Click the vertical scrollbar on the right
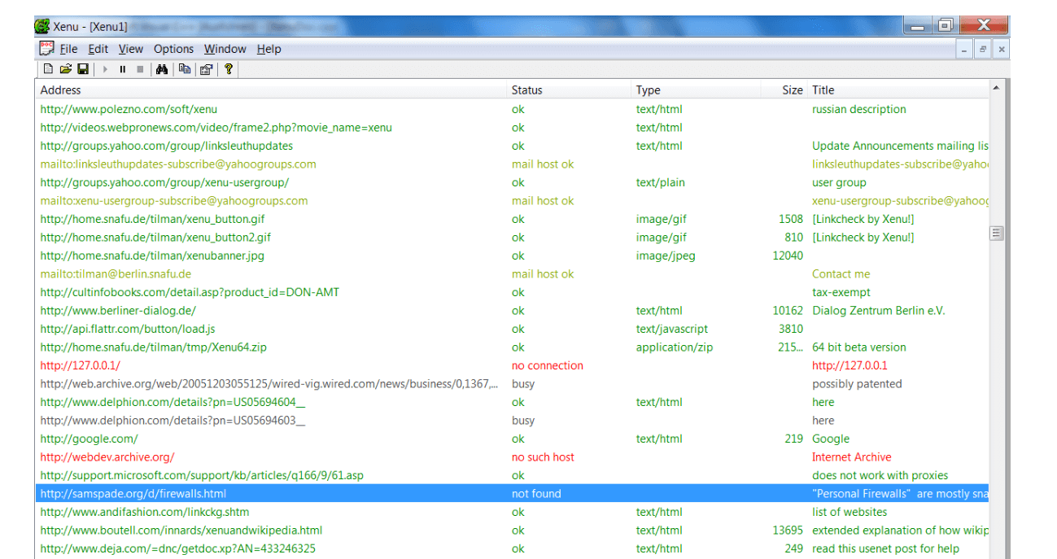The height and width of the screenshot is (559, 1057). click(995, 234)
